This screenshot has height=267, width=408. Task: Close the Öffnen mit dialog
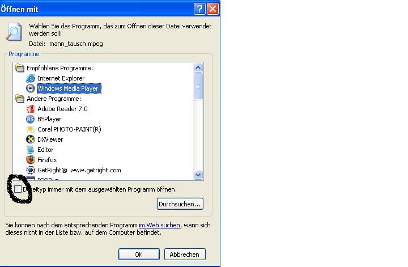click(x=212, y=9)
